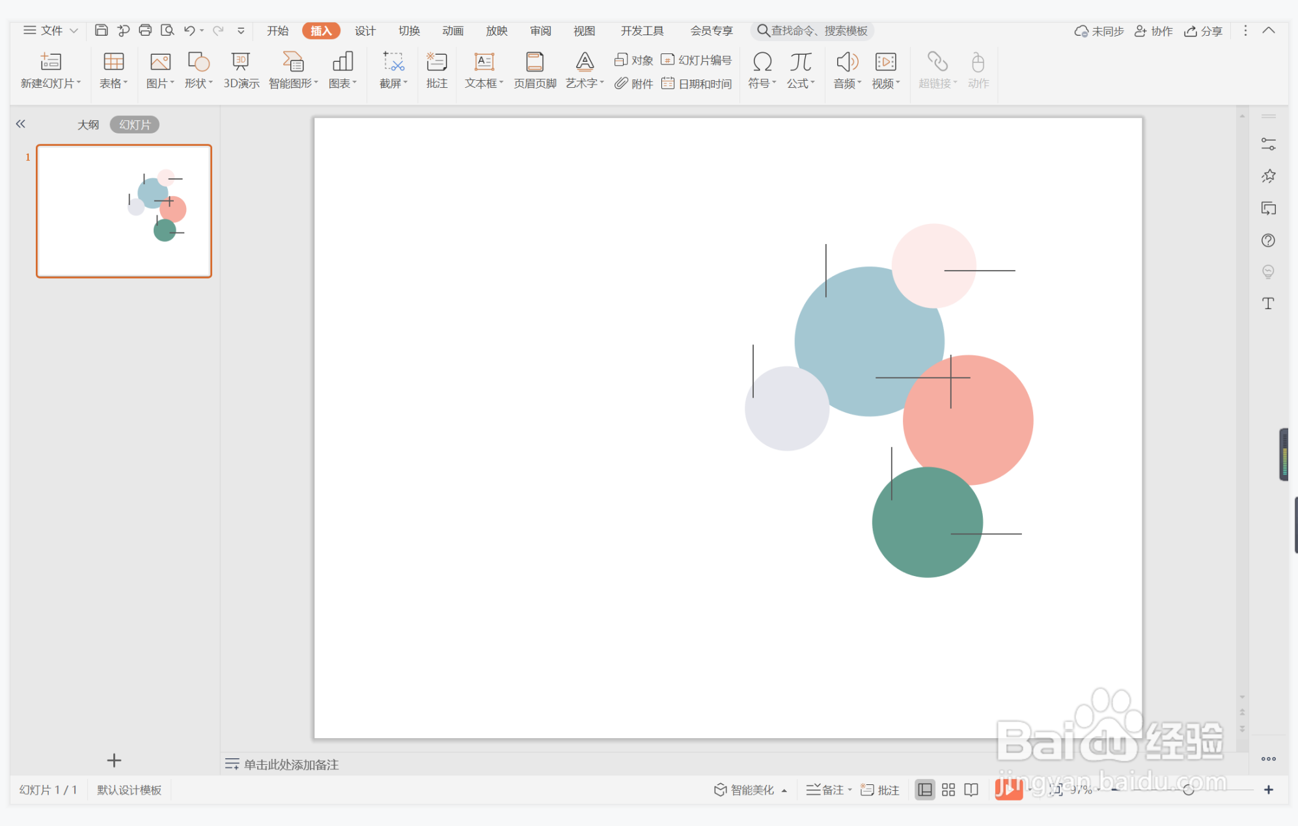1298x826 pixels.
Task: Click the 3D演示 icon
Action: [x=241, y=62]
